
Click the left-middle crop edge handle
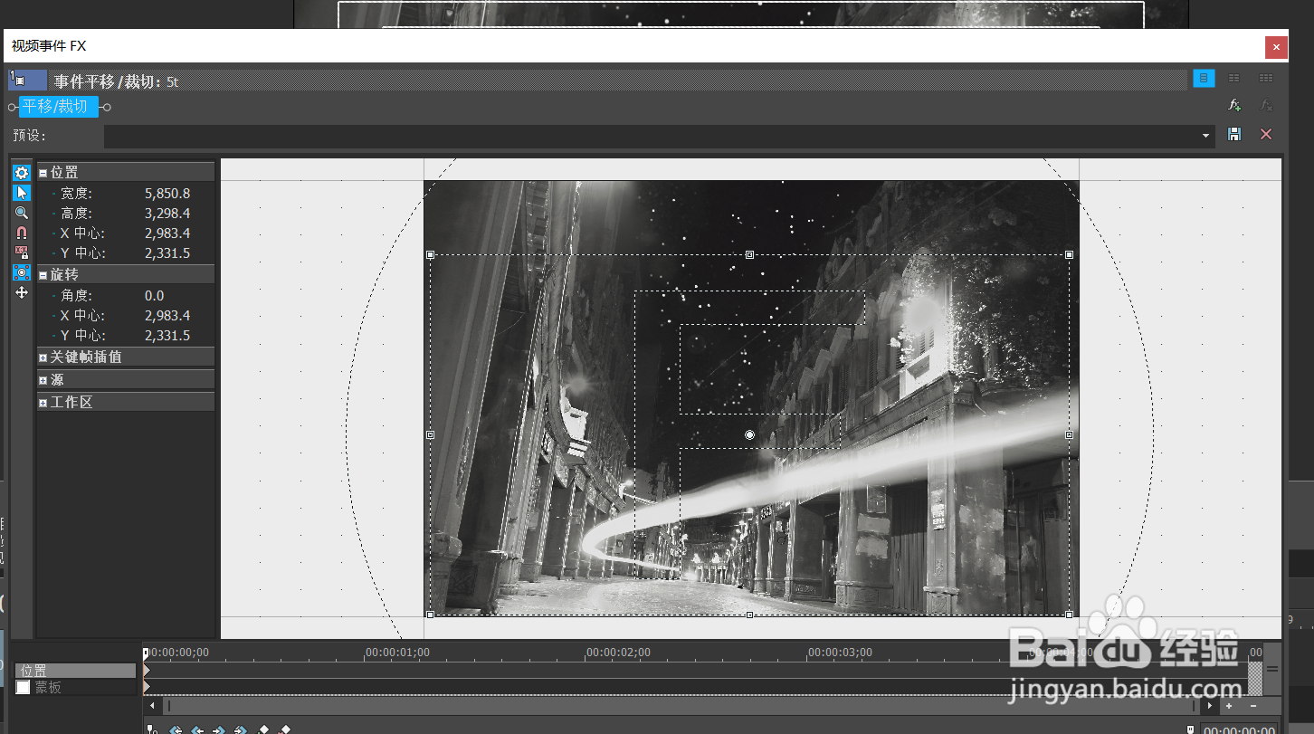(x=430, y=435)
